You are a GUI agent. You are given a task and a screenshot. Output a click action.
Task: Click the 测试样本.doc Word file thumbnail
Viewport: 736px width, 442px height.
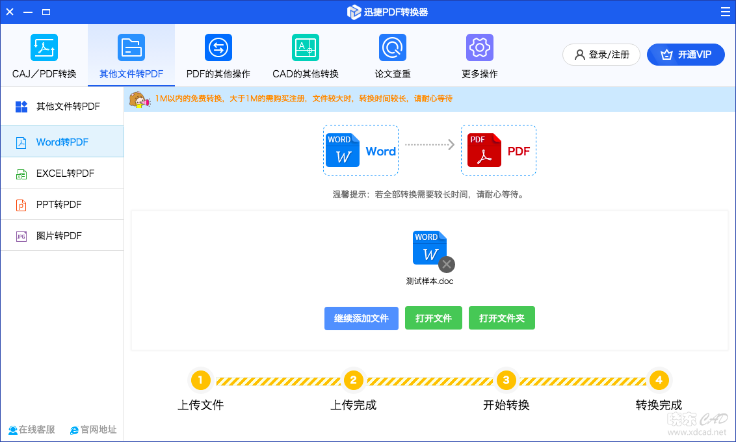[430, 248]
